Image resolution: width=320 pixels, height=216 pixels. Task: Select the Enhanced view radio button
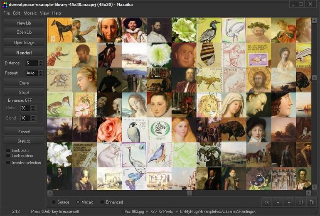[102, 202]
